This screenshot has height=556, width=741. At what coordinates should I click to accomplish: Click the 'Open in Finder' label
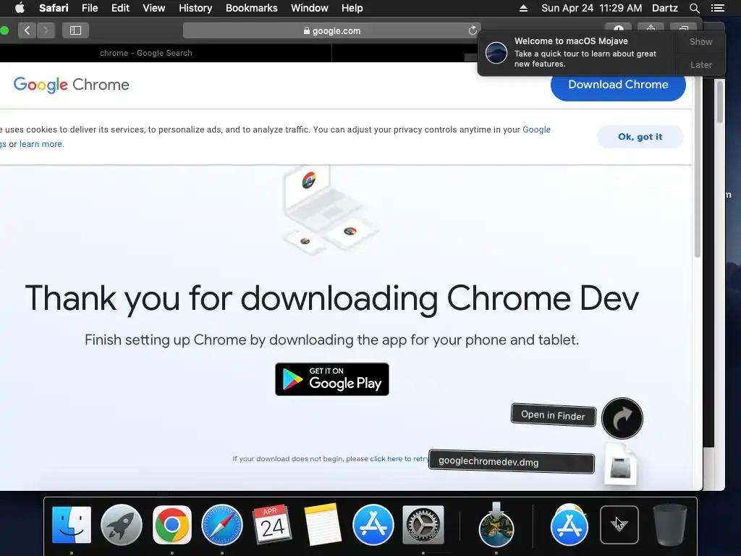tap(554, 415)
